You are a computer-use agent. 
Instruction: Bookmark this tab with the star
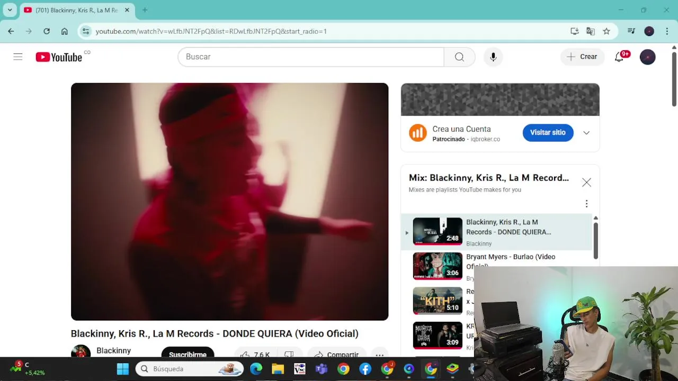606,31
